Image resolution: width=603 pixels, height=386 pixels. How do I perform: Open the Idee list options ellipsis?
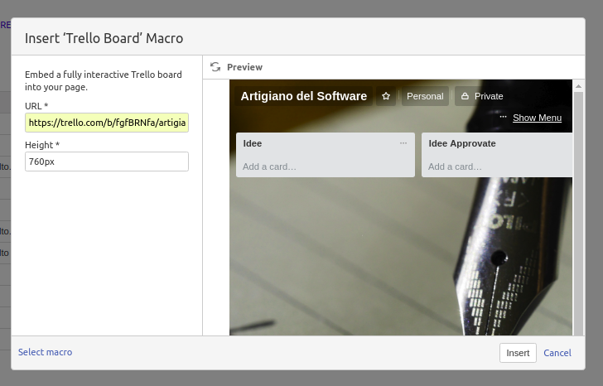(x=403, y=143)
